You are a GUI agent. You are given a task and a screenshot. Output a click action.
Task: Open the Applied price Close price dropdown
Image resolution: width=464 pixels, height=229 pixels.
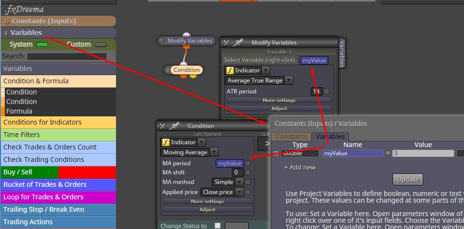[x=240, y=192]
